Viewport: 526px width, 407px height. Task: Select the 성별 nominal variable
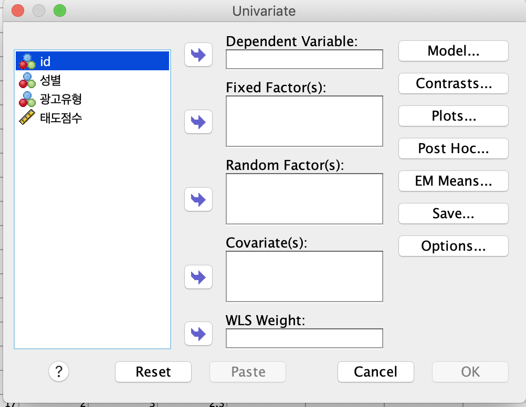51,80
